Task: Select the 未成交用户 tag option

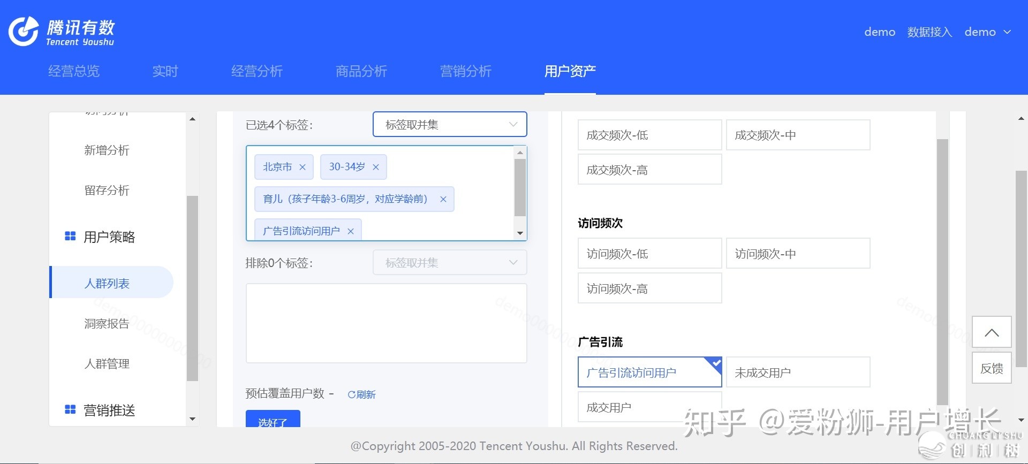Action: point(798,372)
